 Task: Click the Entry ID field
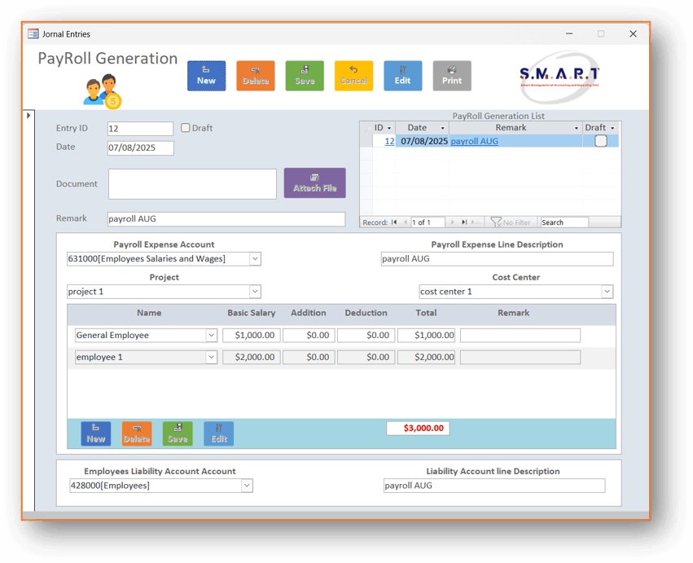click(140, 129)
